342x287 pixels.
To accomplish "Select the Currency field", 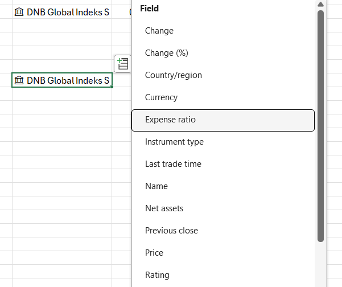I will [x=161, y=97].
